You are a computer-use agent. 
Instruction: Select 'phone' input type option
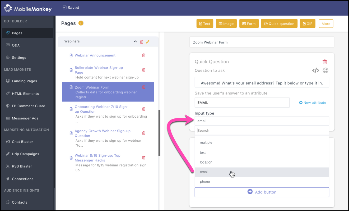click(x=262, y=181)
